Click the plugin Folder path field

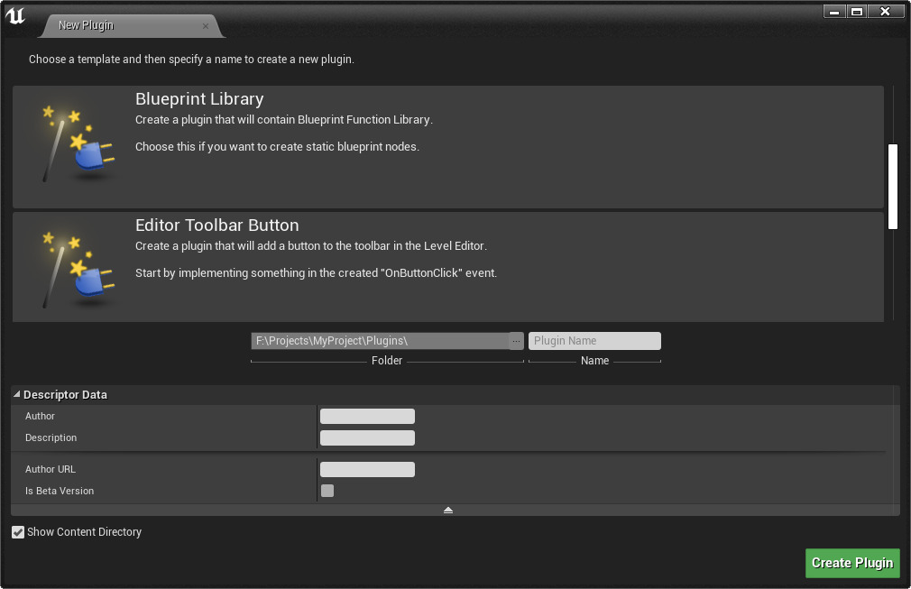(x=380, y=341)
